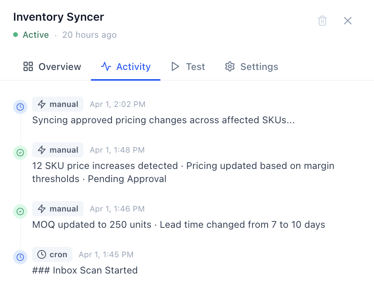Switch to the Activity tab

[x=125, y=67]
